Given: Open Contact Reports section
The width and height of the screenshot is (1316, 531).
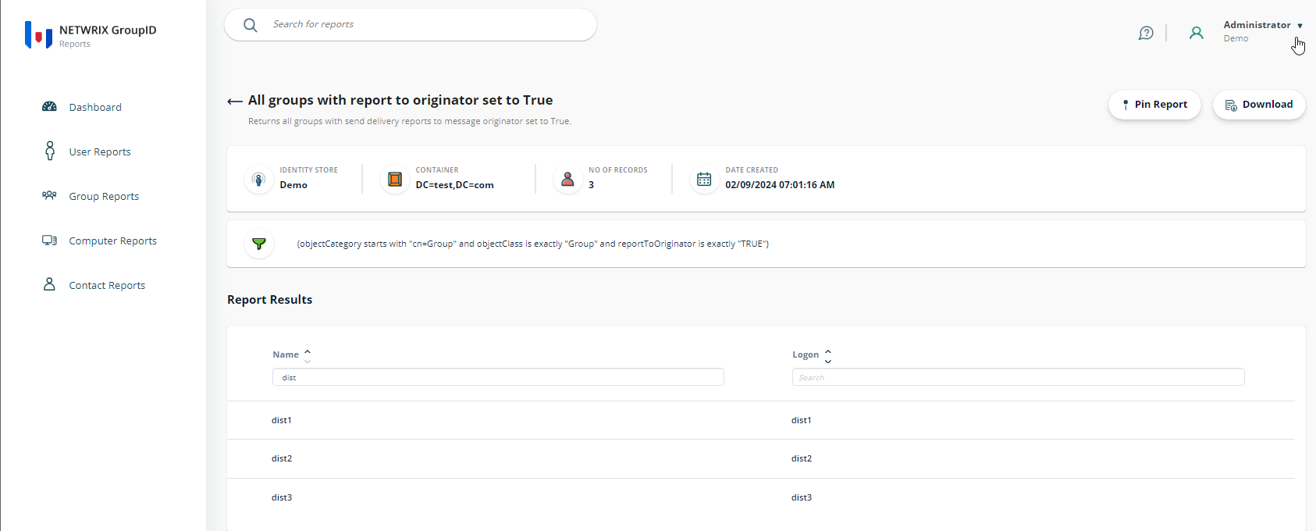Looking at the screenshot, I should [107, 285].
